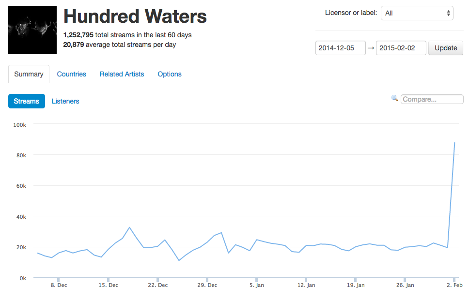469x301 pixels.
Task: Click the 8. Dec x-axis label
Action: pyautogui.click(x=59, y=285)
